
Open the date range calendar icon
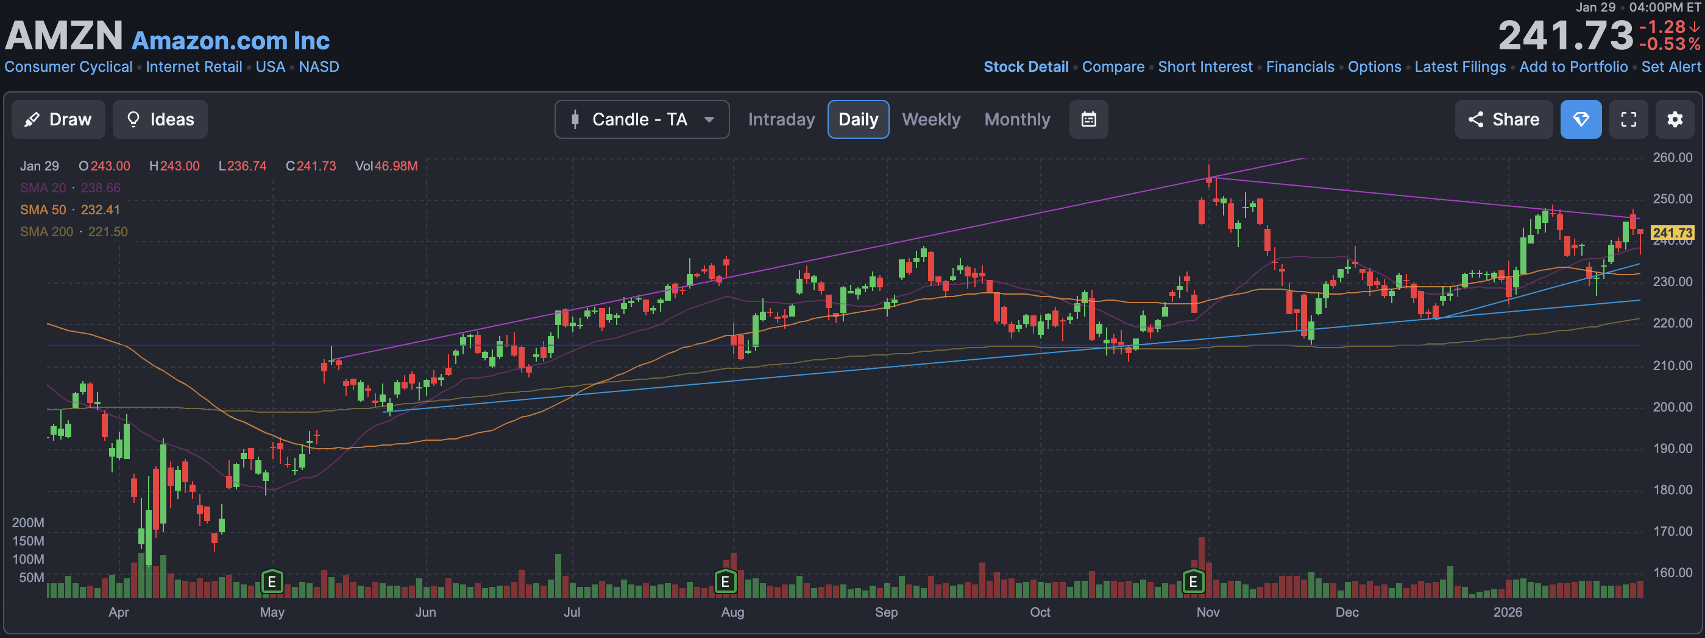(x=1089, y=119)
